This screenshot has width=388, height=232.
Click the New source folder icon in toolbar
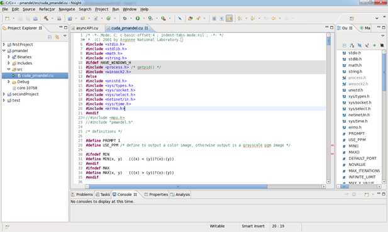pos(82,18)
